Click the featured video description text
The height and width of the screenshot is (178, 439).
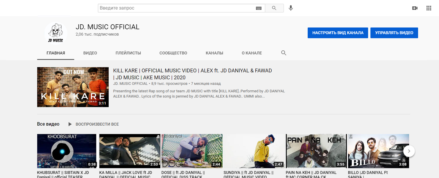click(x=199, y=93)
